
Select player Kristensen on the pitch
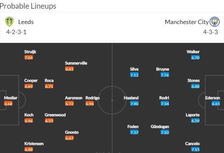tap(34, 144)
